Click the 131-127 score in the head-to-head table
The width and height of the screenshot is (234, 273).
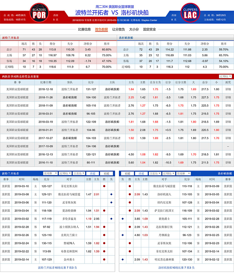(91, 89)
